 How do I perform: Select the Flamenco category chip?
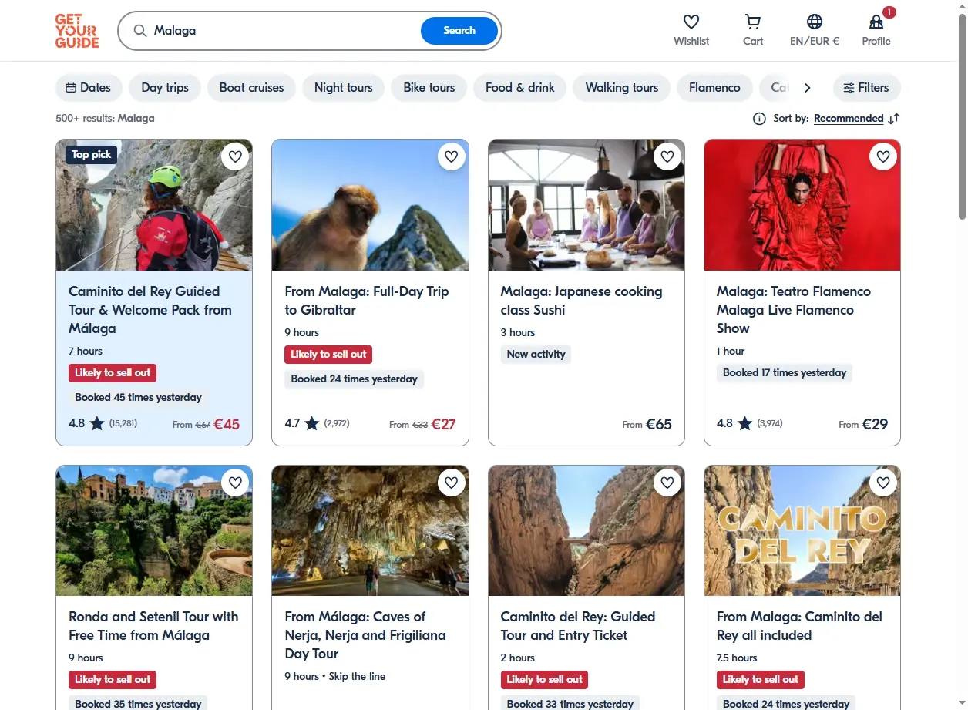click(714, 88)
